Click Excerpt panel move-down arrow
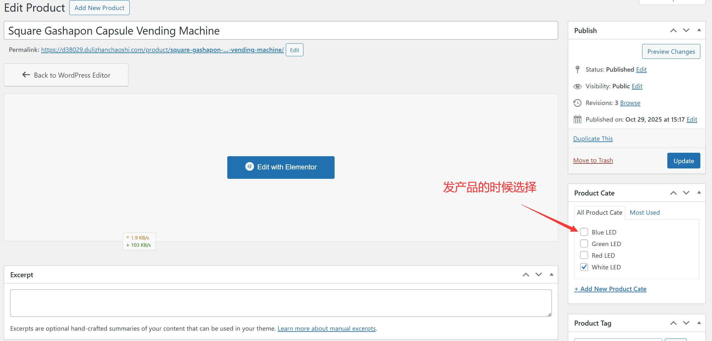 (539, 275)
